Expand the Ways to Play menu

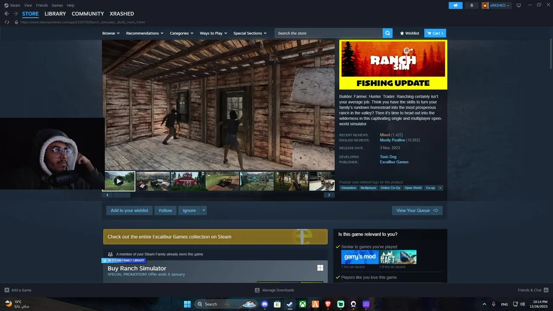tap(213, 33)
